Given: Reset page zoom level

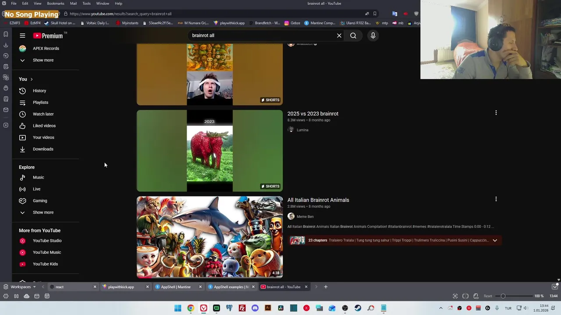Looking at the screenshot, I should 488,296.
